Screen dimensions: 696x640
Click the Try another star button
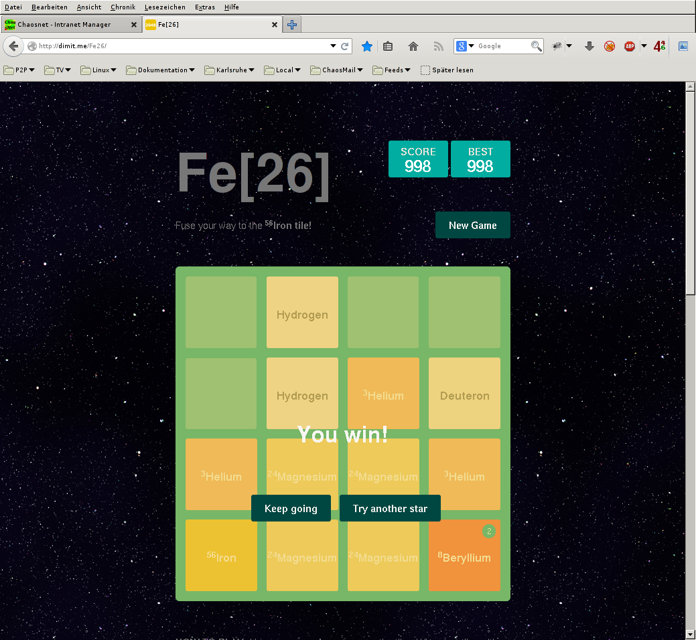click(x=390, y=508)
